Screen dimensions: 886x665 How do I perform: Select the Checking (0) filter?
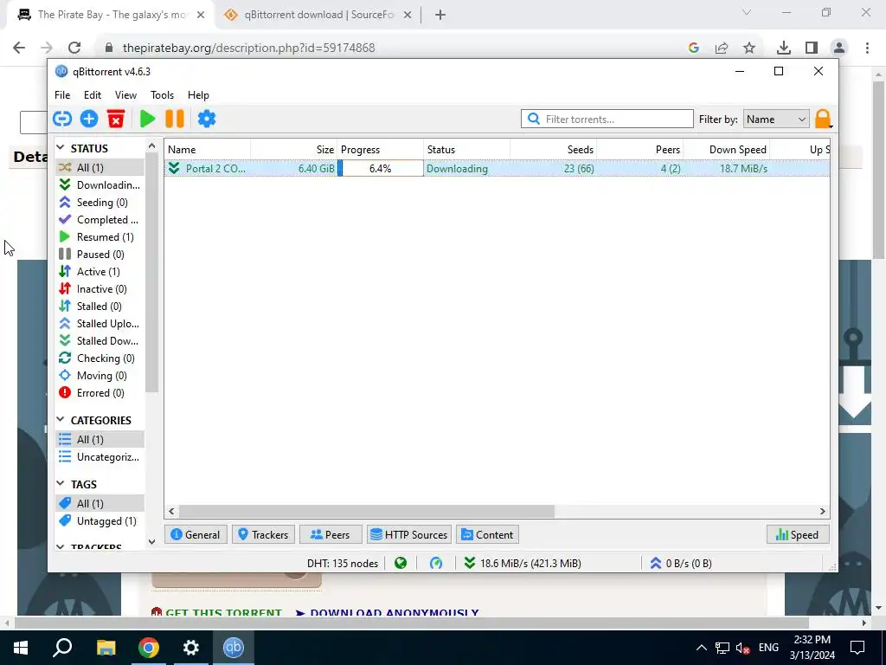tap(100, 358)
